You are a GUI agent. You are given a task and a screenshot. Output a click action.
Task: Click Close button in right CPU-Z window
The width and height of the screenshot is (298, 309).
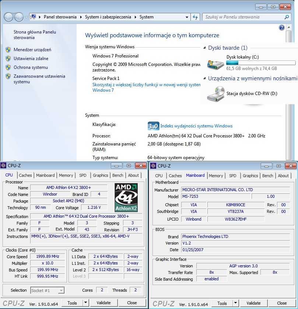click(282, 303)
